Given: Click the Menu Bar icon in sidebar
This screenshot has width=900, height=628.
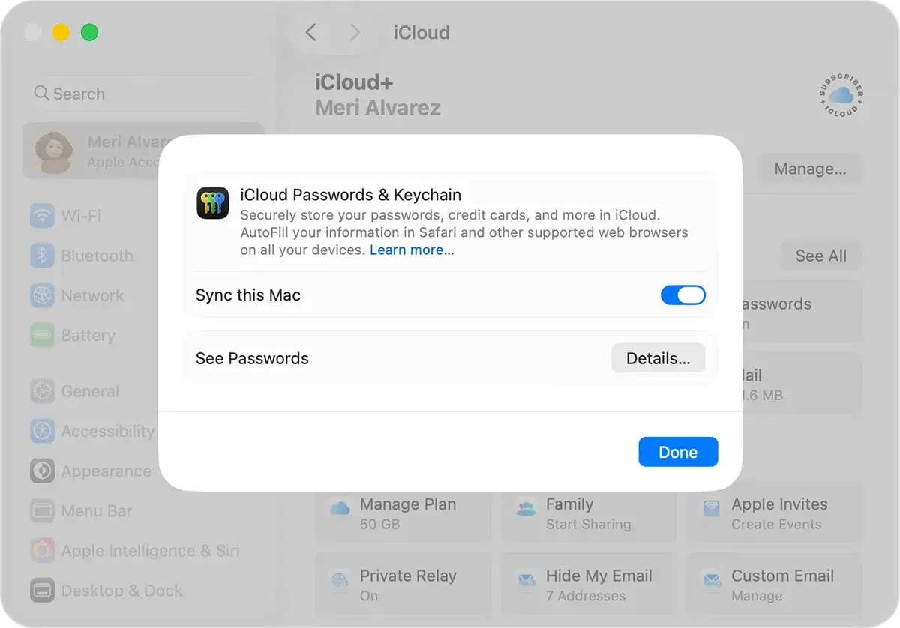Looking at the screenshot, I should 42,511.
